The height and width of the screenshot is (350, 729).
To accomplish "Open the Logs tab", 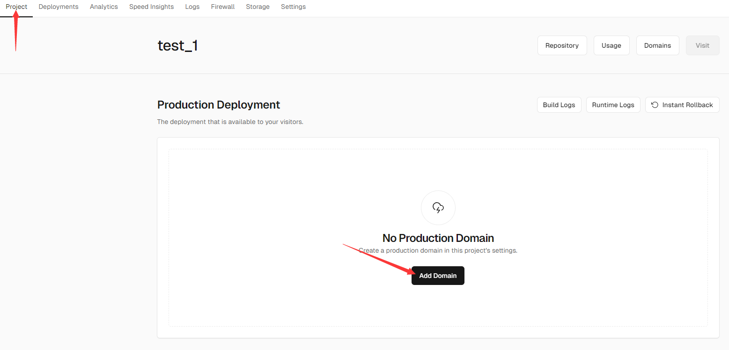I will pyautogui.click(x=192, y=7).
